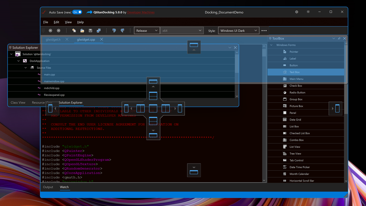Toggle the light theme icon in title bar
366x206 pixels.
pyautogui.click(x=308, y=12)
